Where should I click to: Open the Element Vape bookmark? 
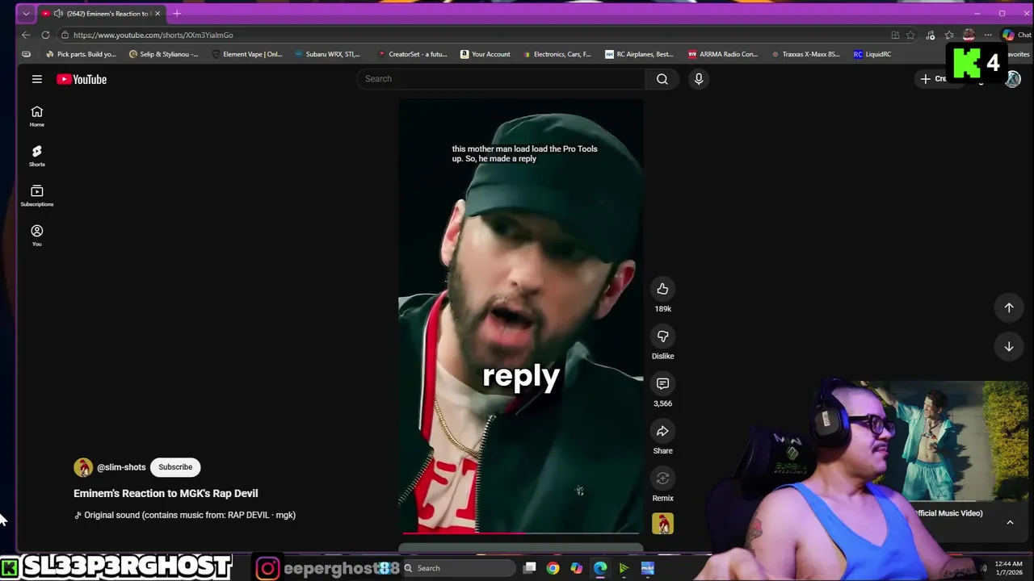(247, 54)
